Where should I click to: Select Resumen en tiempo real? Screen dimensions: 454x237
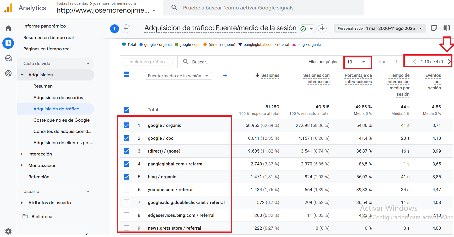48,37
